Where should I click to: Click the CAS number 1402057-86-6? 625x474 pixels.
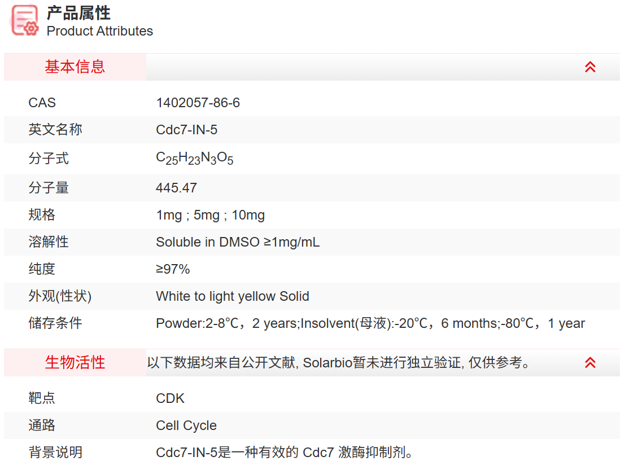tap(198, 103)
